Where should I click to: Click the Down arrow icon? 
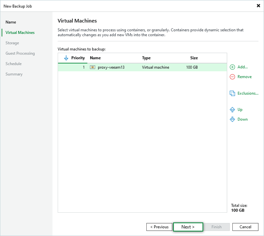click(x=232, y=120)
